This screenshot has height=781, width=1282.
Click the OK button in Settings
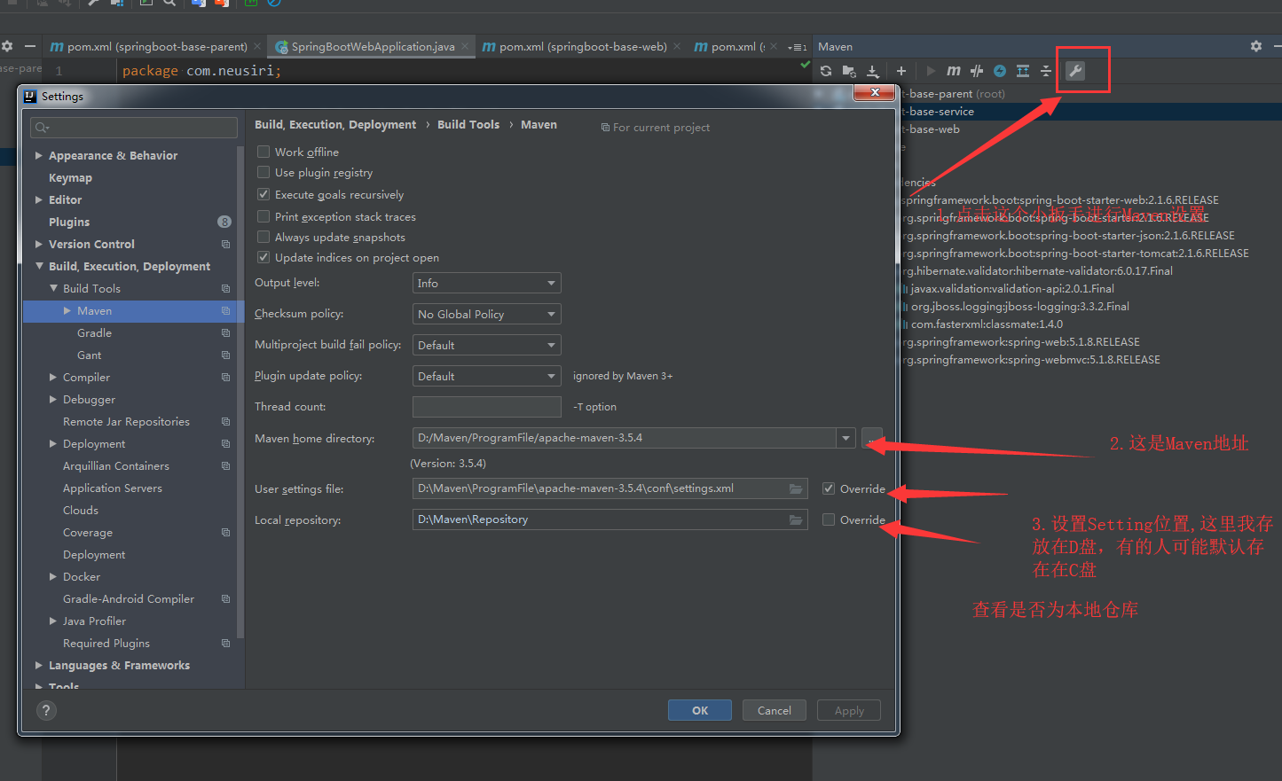coord(700,710)
